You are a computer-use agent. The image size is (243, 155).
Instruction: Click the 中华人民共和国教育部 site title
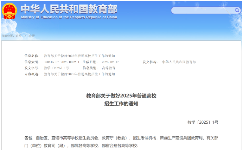69,9
